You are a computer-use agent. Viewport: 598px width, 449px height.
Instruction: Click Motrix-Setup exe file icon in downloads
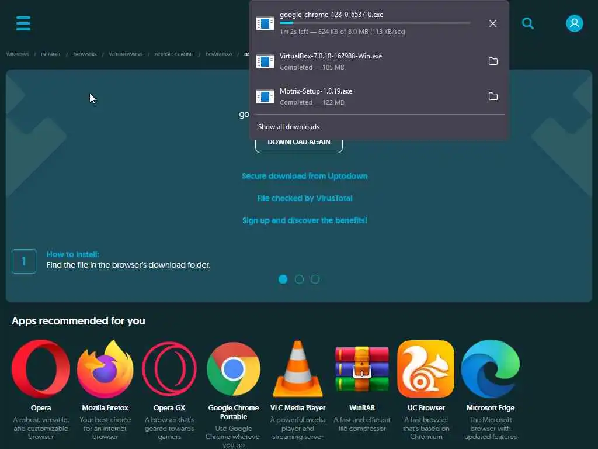[265, 96]
